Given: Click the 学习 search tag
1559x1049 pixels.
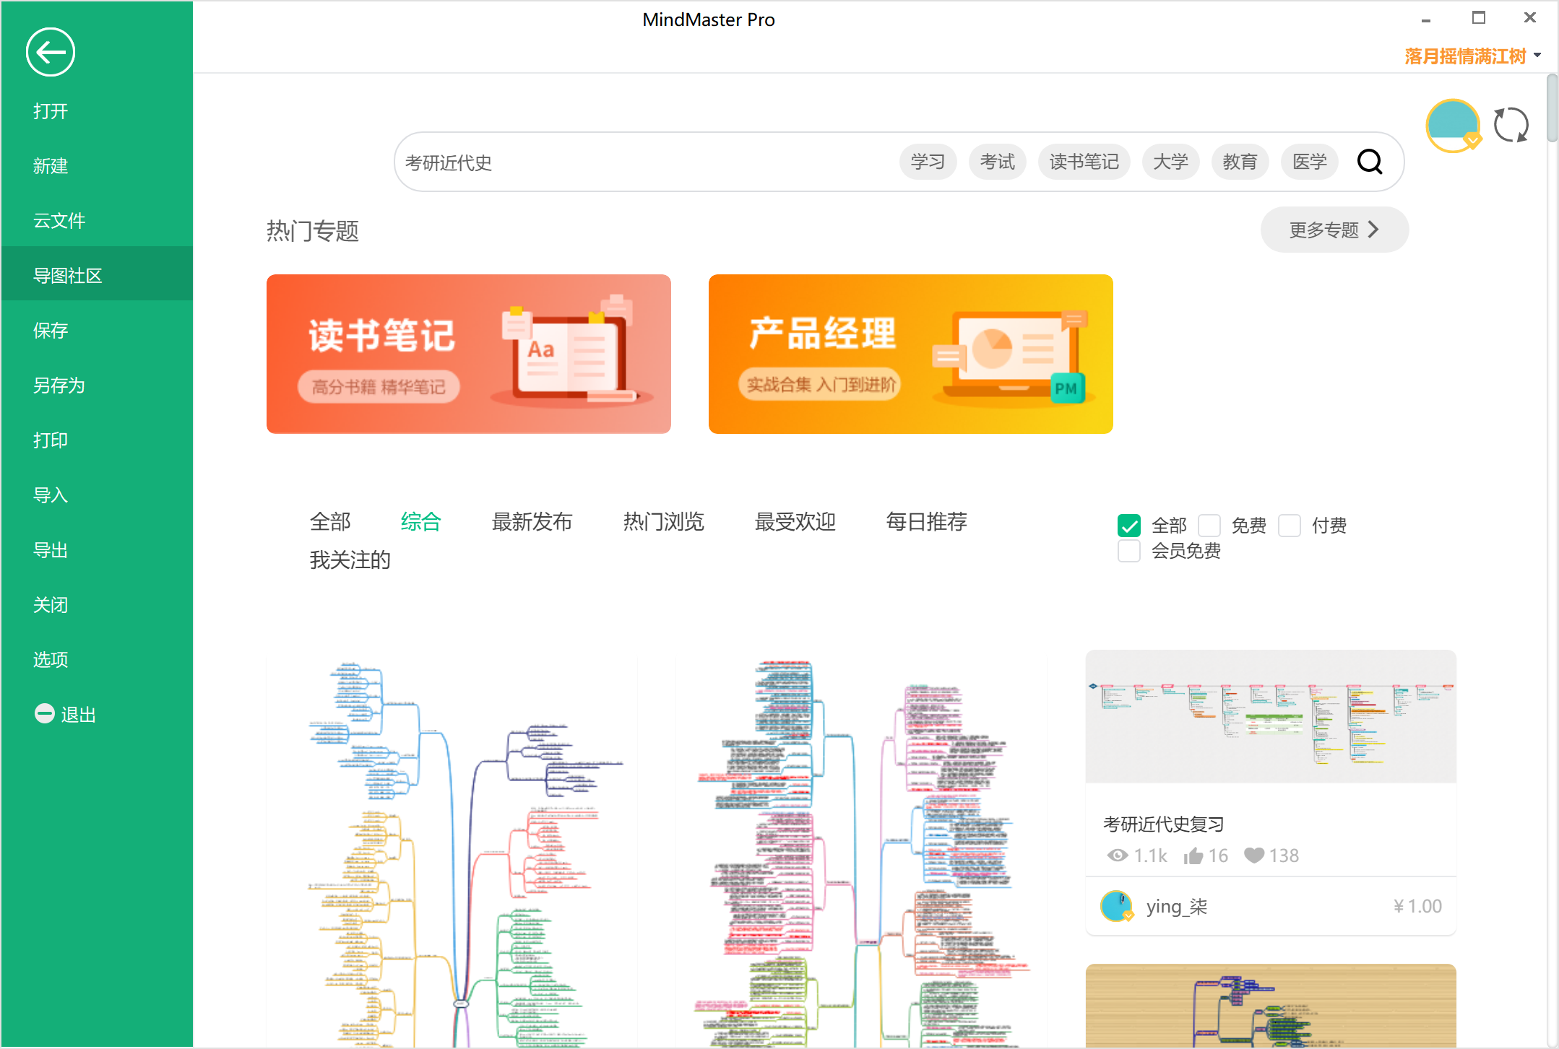Looking at the screenshot, I should pyautogui.click(x=928, y=162).
